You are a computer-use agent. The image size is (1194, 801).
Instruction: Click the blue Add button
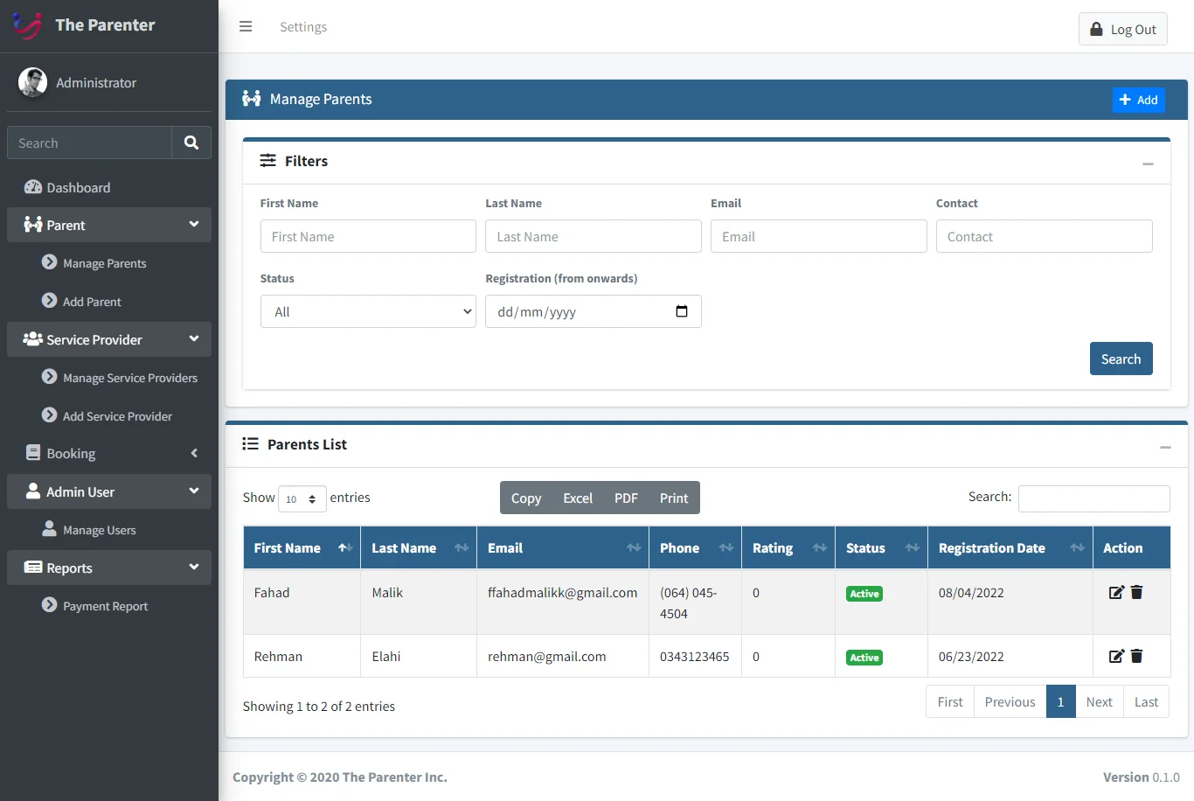point(1138,100)
